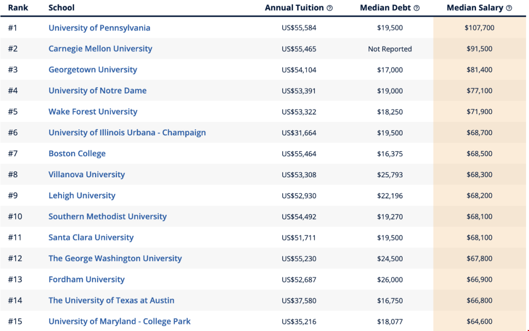Click the $17,000 median debt value

tap(390, 70)
